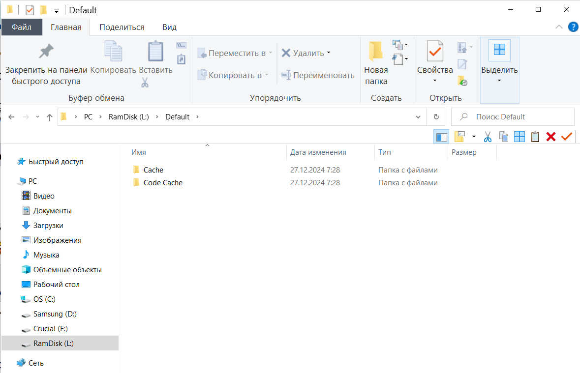Screen dimensions: 580x373
Task: Open the address bar history dropdown
Action: tap(418, 117)
